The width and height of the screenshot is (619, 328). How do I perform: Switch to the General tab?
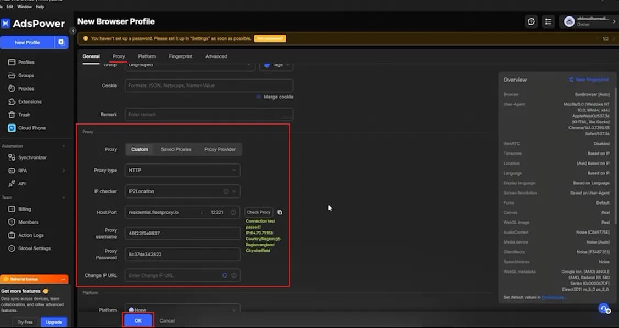(x=91, y=56)
